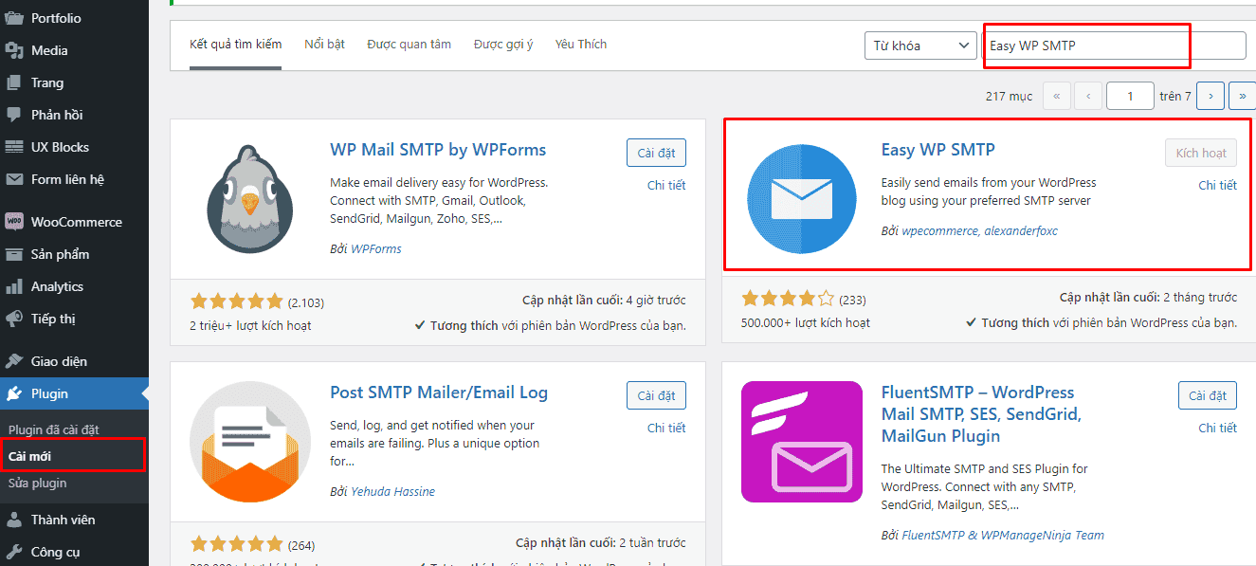Click the UX Blocks grid icon
1256x566 pixels.
tap(14, 147)
